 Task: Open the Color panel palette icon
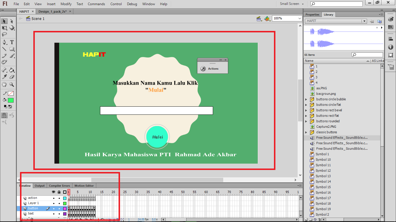(390, 19)
